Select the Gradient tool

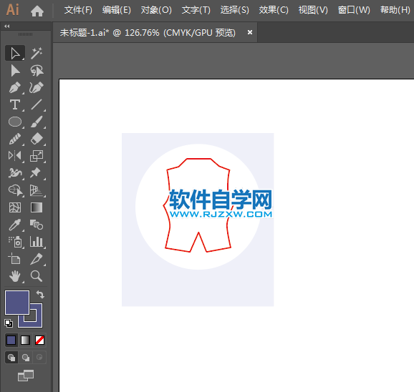(x=37, y=207)
